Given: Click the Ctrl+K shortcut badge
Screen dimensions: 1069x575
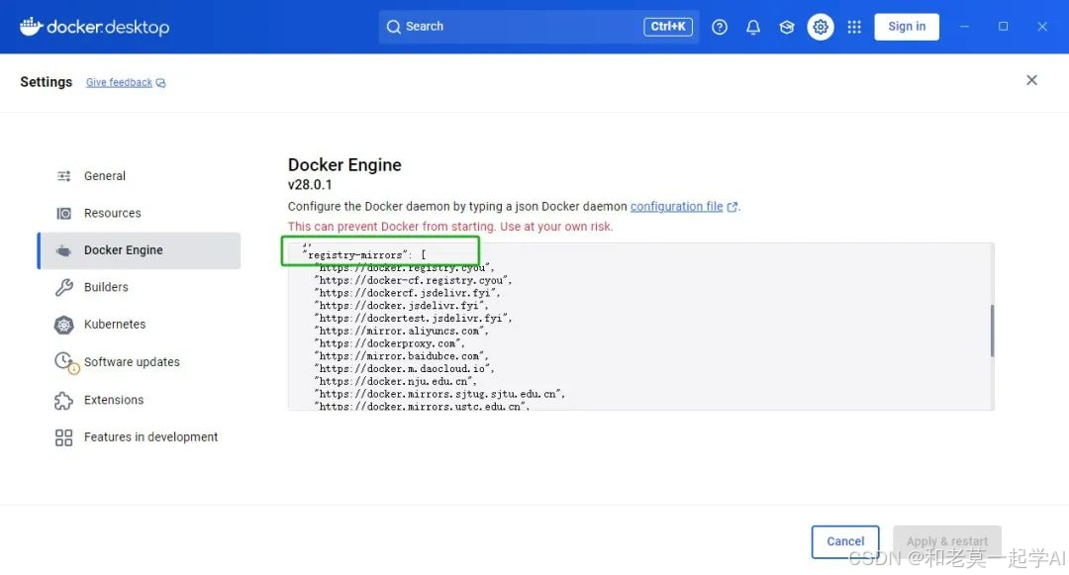Looking at the screenshot, I should 667,27.
